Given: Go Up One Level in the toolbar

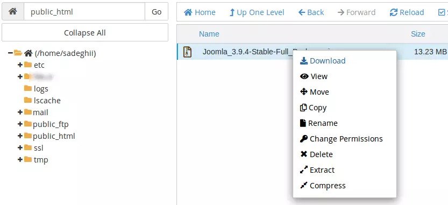Looking at the screenshot, I should pyautogui.click(x=257, y=12).
